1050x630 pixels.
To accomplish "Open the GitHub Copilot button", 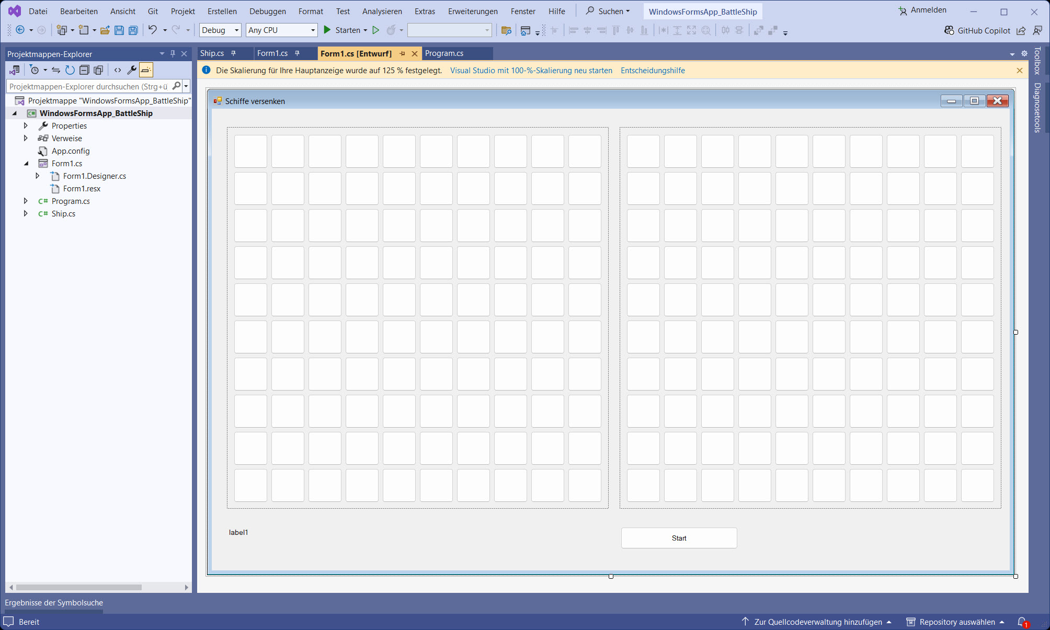I will [977, 30].
